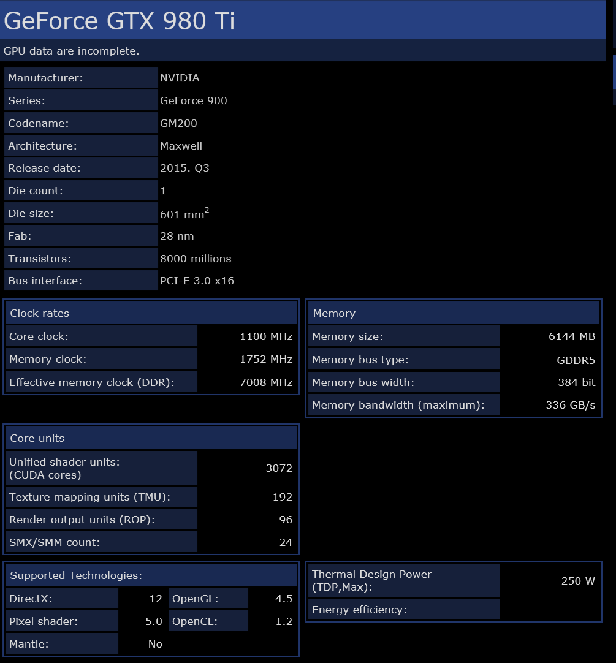
Task: Click the memory clock 1752 MHz value
Action: point(266,359)
